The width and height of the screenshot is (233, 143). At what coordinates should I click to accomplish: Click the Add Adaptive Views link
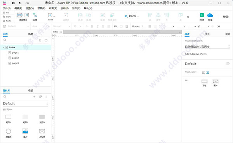(x=196, y=54)
